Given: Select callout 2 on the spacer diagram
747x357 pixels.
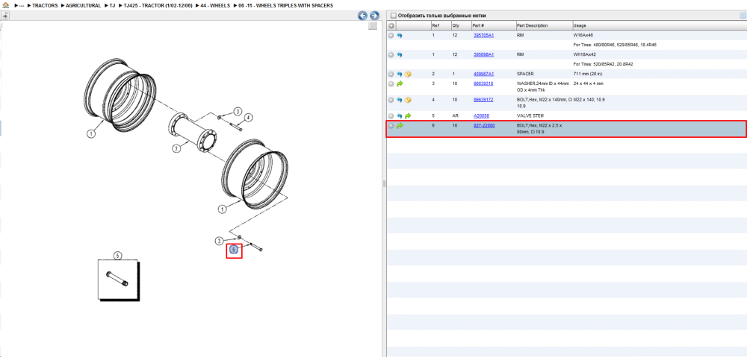Looking at the screenshot, I should pyautogui.click(x=176, y=149).
